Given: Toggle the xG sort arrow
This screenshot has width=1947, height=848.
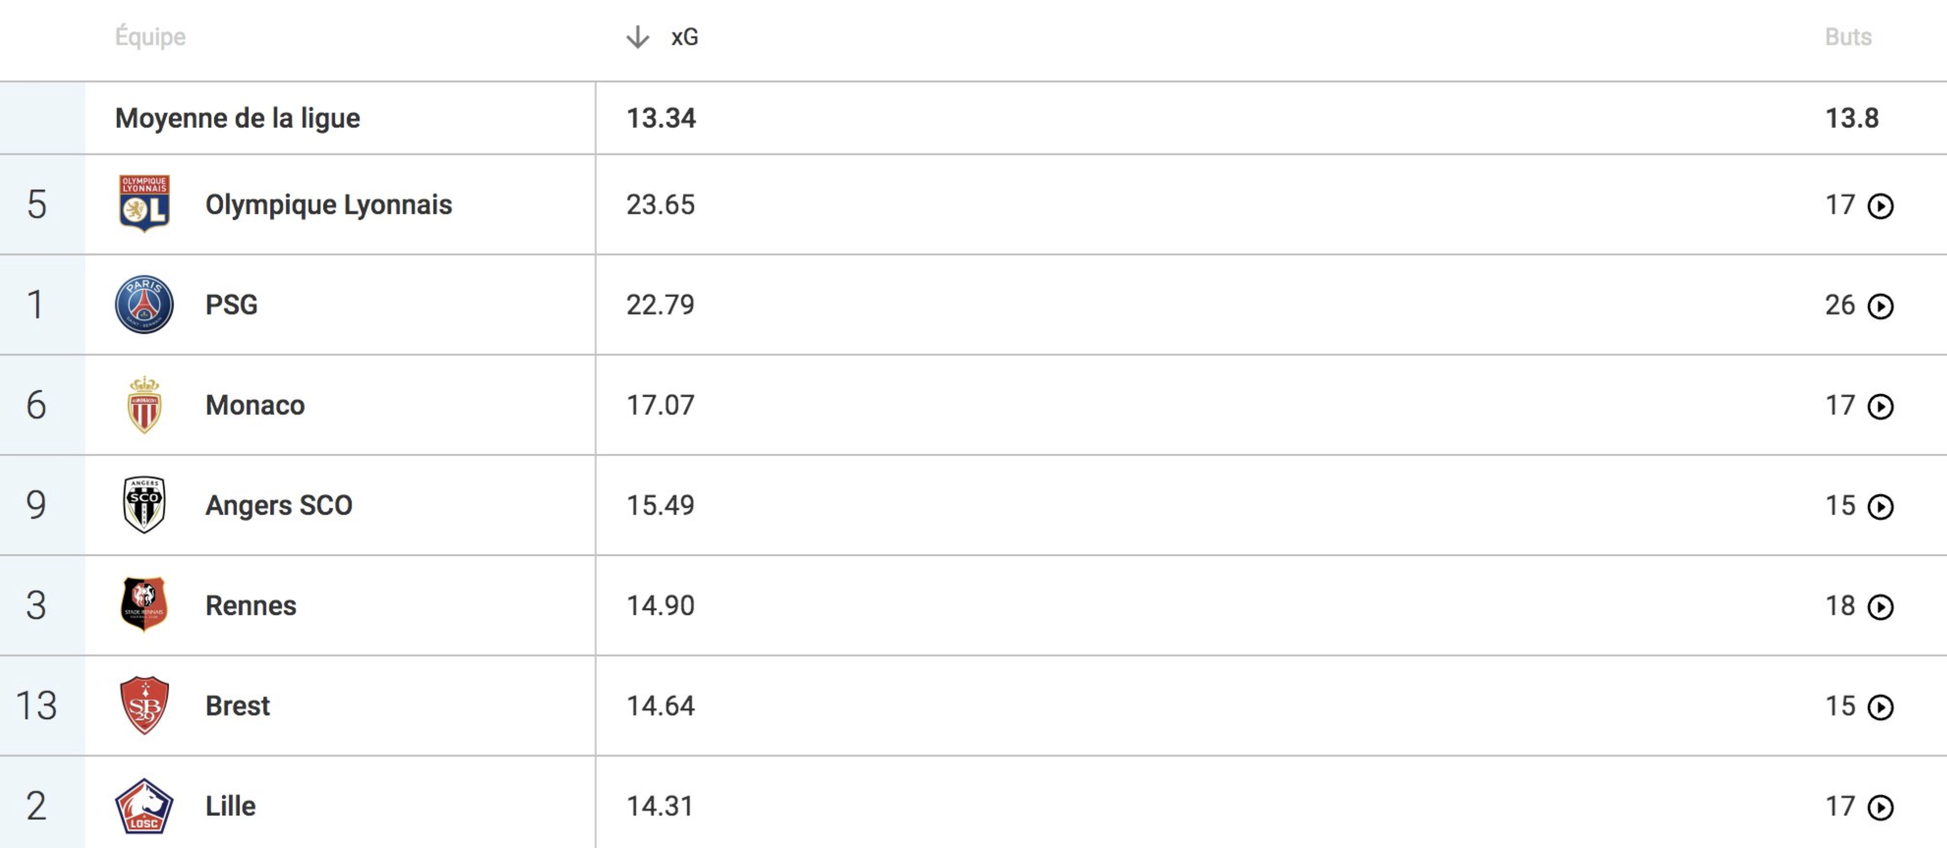Looking at the screenshot, I should 638,36.
